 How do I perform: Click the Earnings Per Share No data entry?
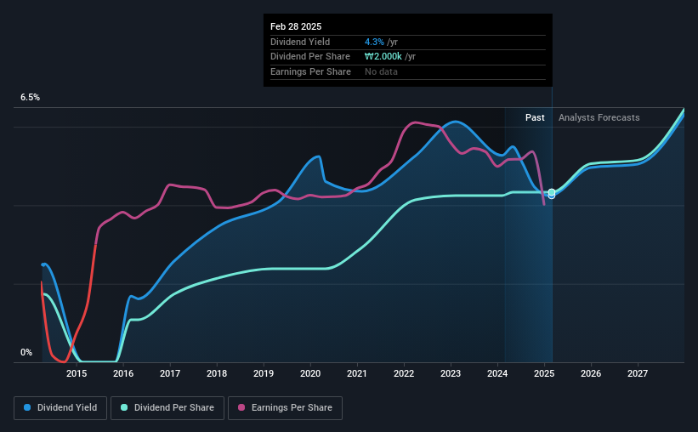[381, 71]
